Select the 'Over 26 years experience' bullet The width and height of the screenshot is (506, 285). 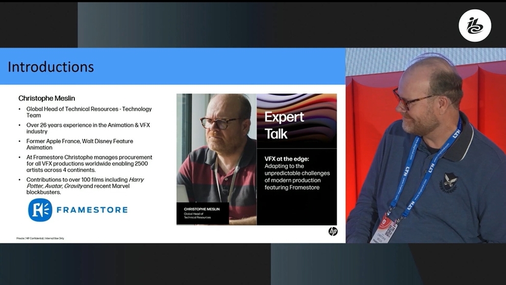click(87, 128)
